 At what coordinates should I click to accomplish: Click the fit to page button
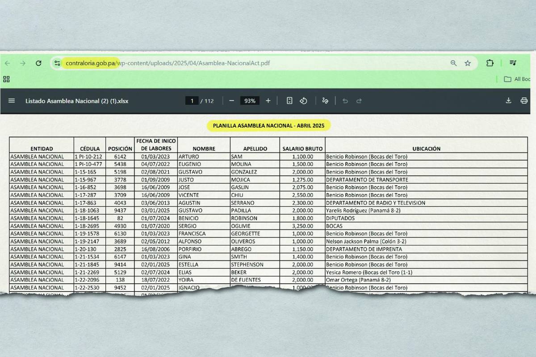(289, 101)
